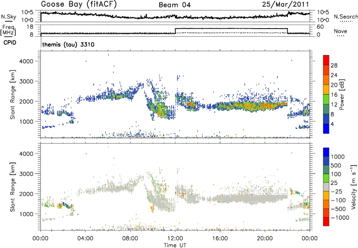Click the date '25/Mar/2011'
Image resolution: width=358 pixels, height=248 pixels.
(x=286, y=4)
